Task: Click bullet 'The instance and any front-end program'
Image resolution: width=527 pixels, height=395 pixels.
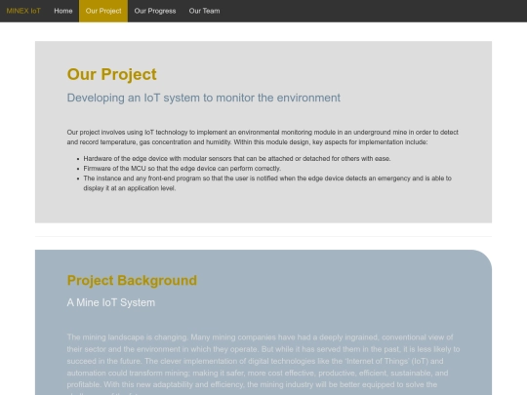Action: coord(267,183)
